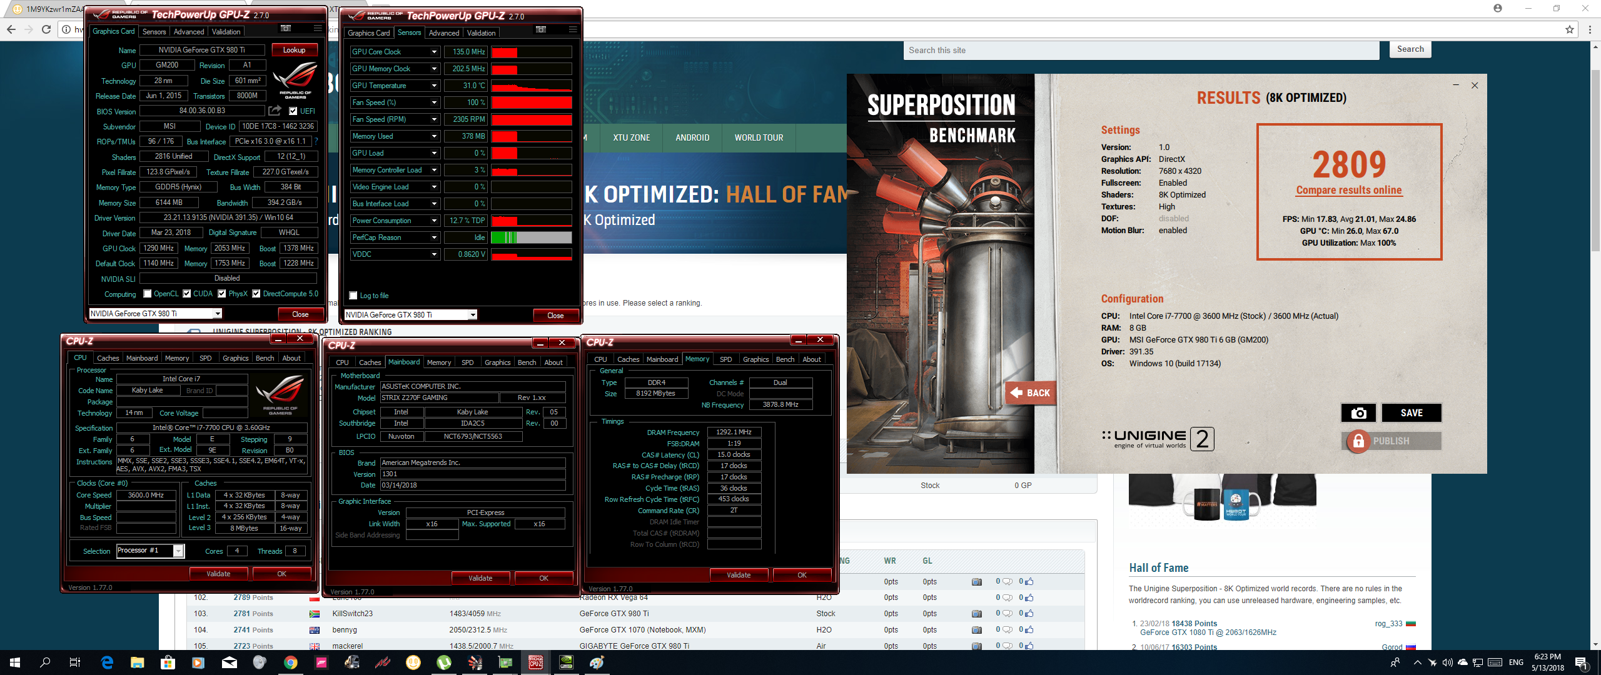This screenshot has height=675, width=1601.
Task: Expand the Fan Speed (RPM) sensor dropdown
Action: coord(434,119)
